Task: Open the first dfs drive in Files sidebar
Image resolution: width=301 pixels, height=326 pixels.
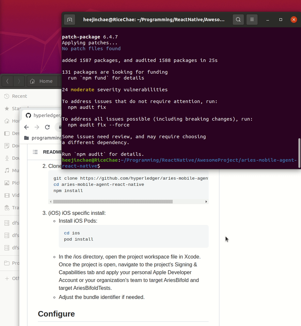Action: point(12,223)
